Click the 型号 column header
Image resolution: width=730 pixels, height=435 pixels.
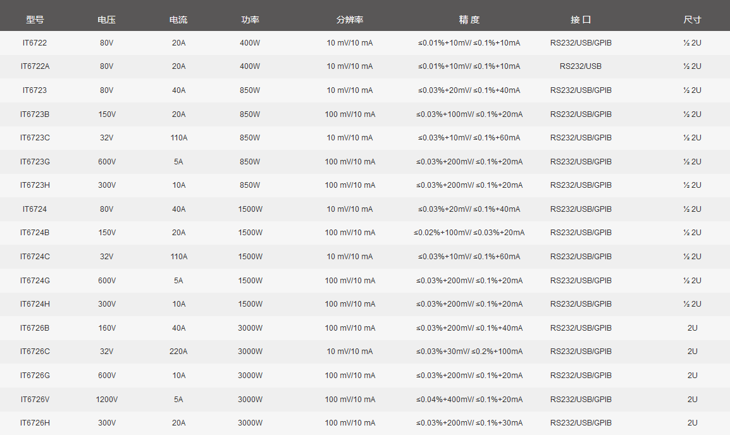(x=35, y=20)
